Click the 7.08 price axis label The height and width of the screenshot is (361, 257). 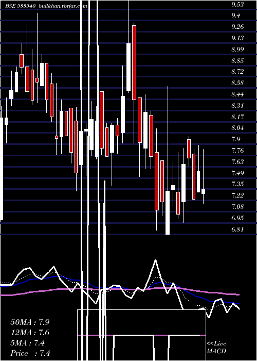pos(237,206)
